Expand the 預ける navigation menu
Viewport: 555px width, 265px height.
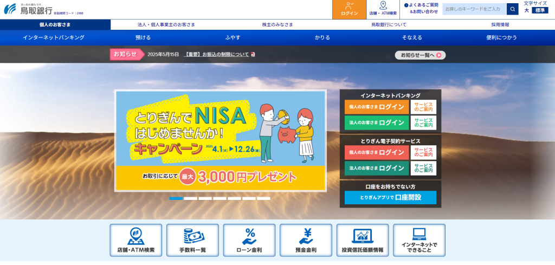click(x=143, y=37)
